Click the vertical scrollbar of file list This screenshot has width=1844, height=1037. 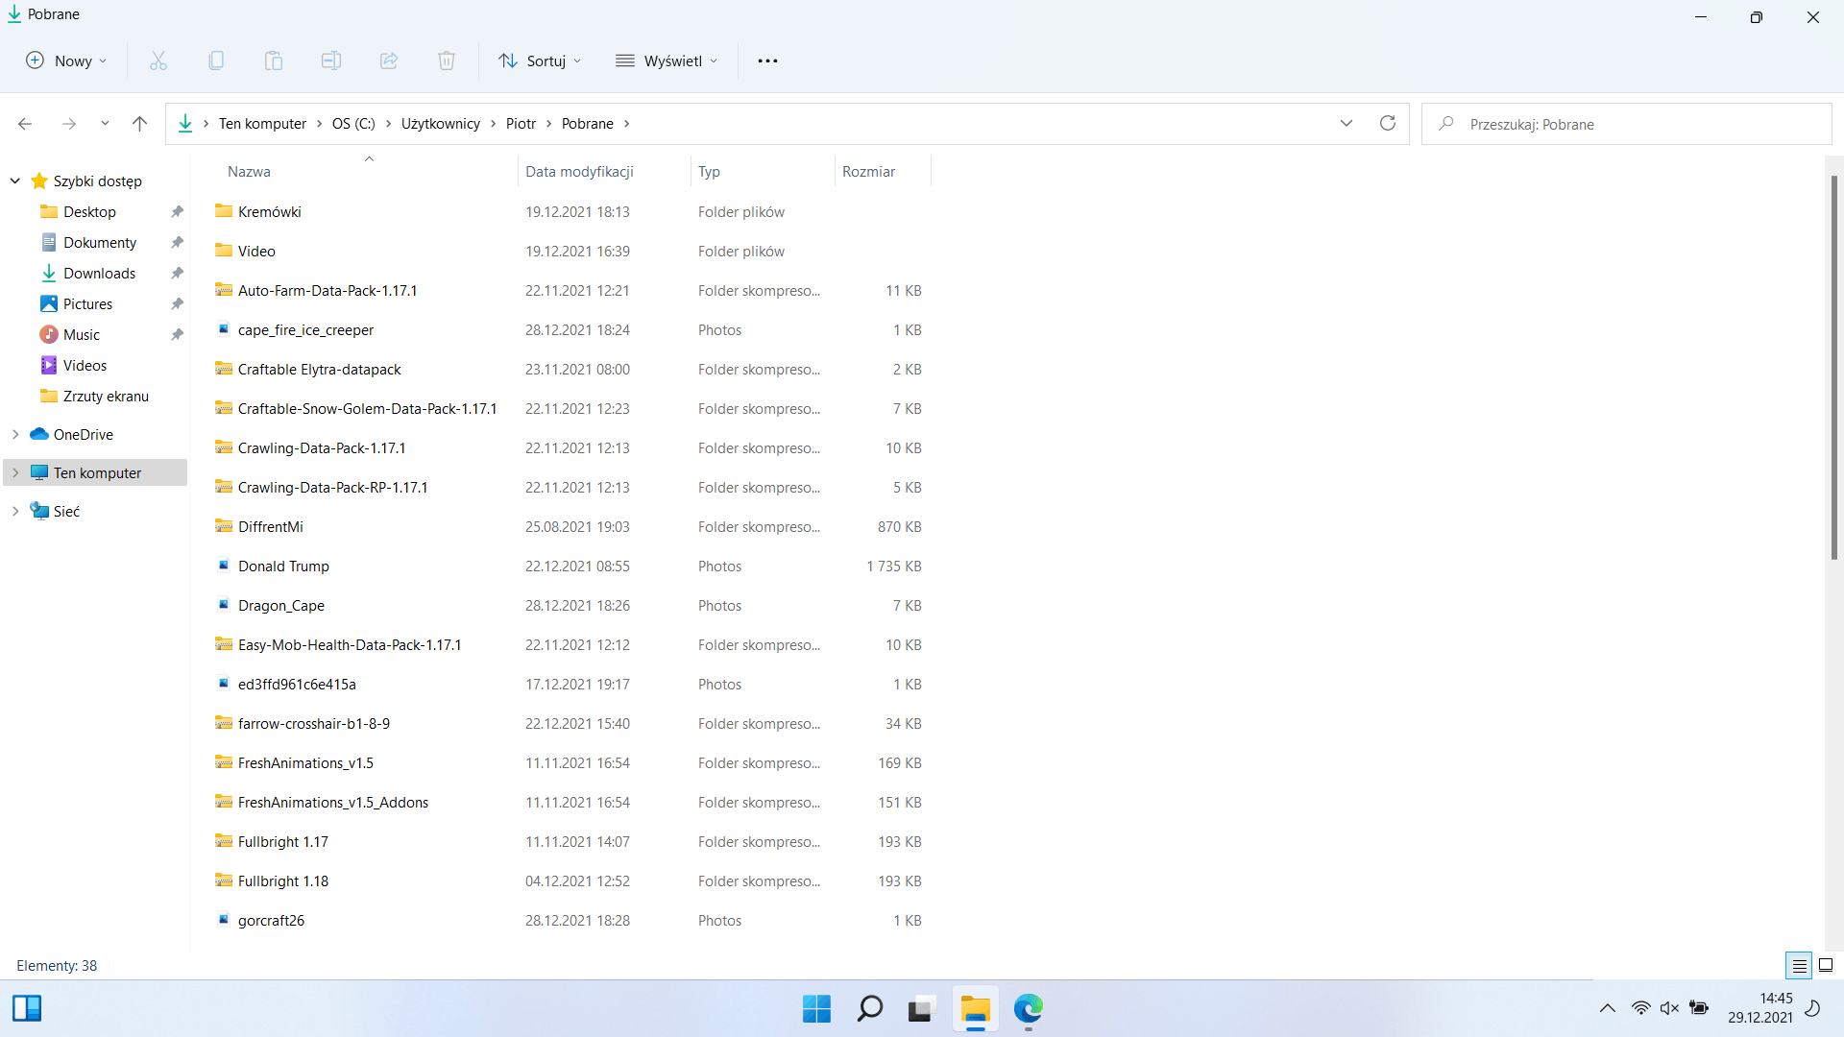click(x=1833, y=368)
